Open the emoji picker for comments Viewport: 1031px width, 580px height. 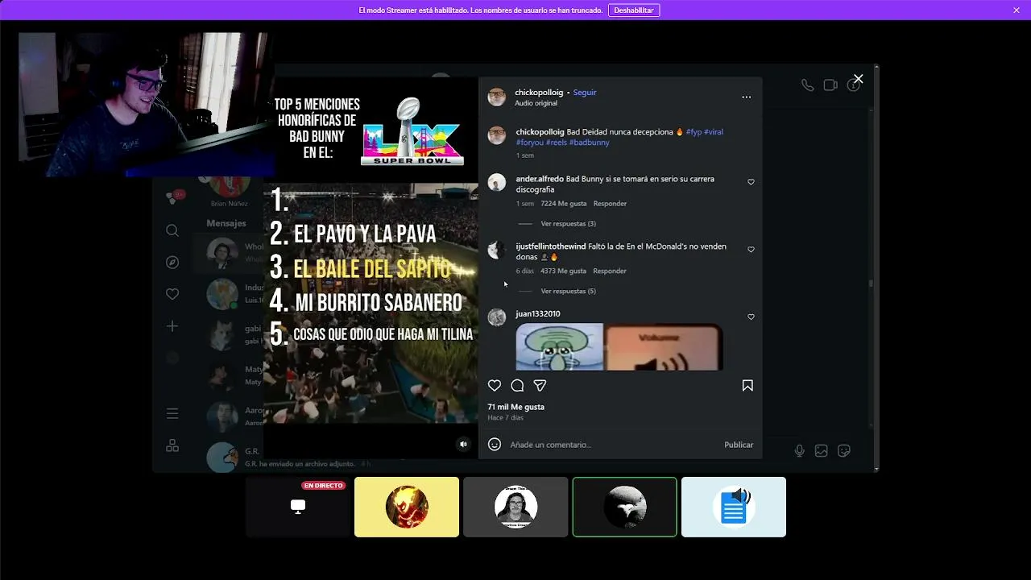point(495,445)
